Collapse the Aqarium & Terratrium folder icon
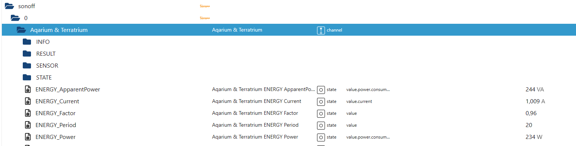Screen dimensions: 576x146 (21, 30)
